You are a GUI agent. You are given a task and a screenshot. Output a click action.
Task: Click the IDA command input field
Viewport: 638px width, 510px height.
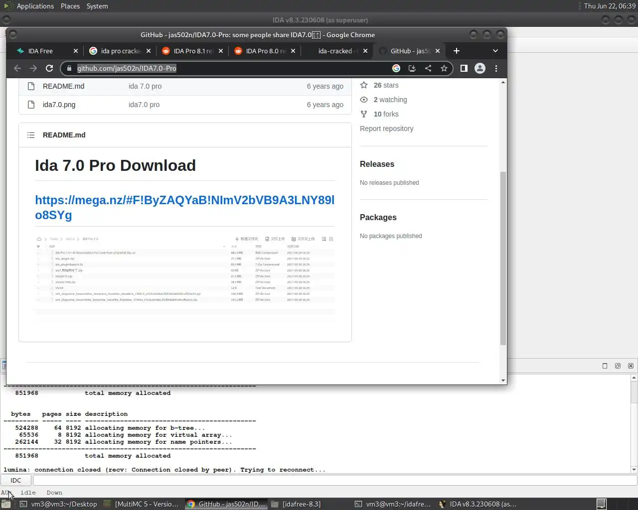(335, 480)
